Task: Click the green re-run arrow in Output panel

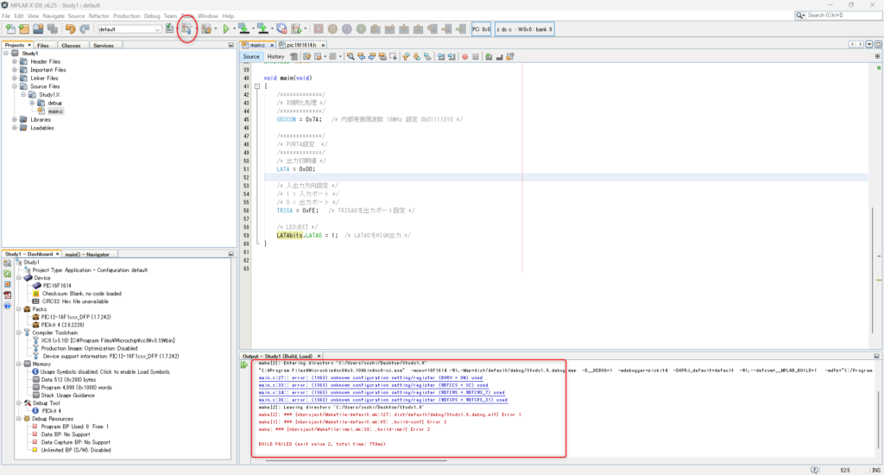Action: coord(244,365)
